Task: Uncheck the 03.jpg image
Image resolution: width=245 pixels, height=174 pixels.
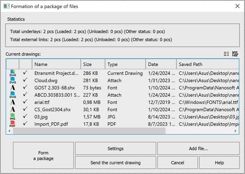Action: click(25, 116)
